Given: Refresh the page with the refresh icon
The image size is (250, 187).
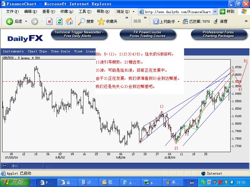Looking at the screenshot, I should 59,22.
